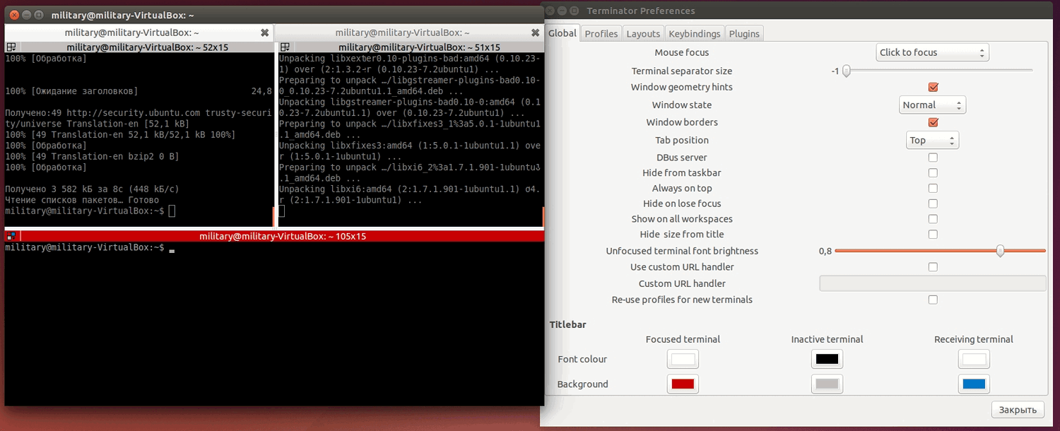Screen dimensions: 1060x431
Task: Enable Use custom URL handler
Action: 933,267
